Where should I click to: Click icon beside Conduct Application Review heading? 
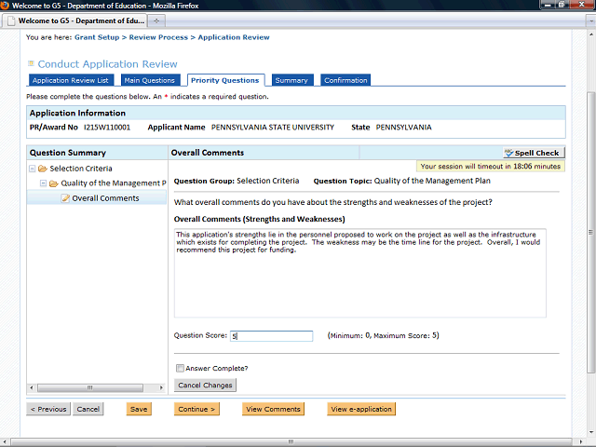coord(31,63)
